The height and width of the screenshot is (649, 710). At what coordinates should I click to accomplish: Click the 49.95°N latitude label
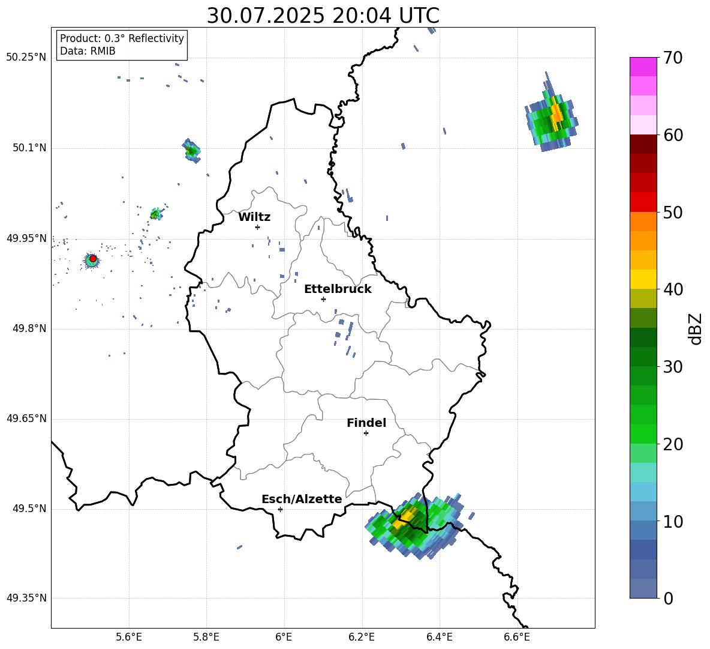pos(26,238)
